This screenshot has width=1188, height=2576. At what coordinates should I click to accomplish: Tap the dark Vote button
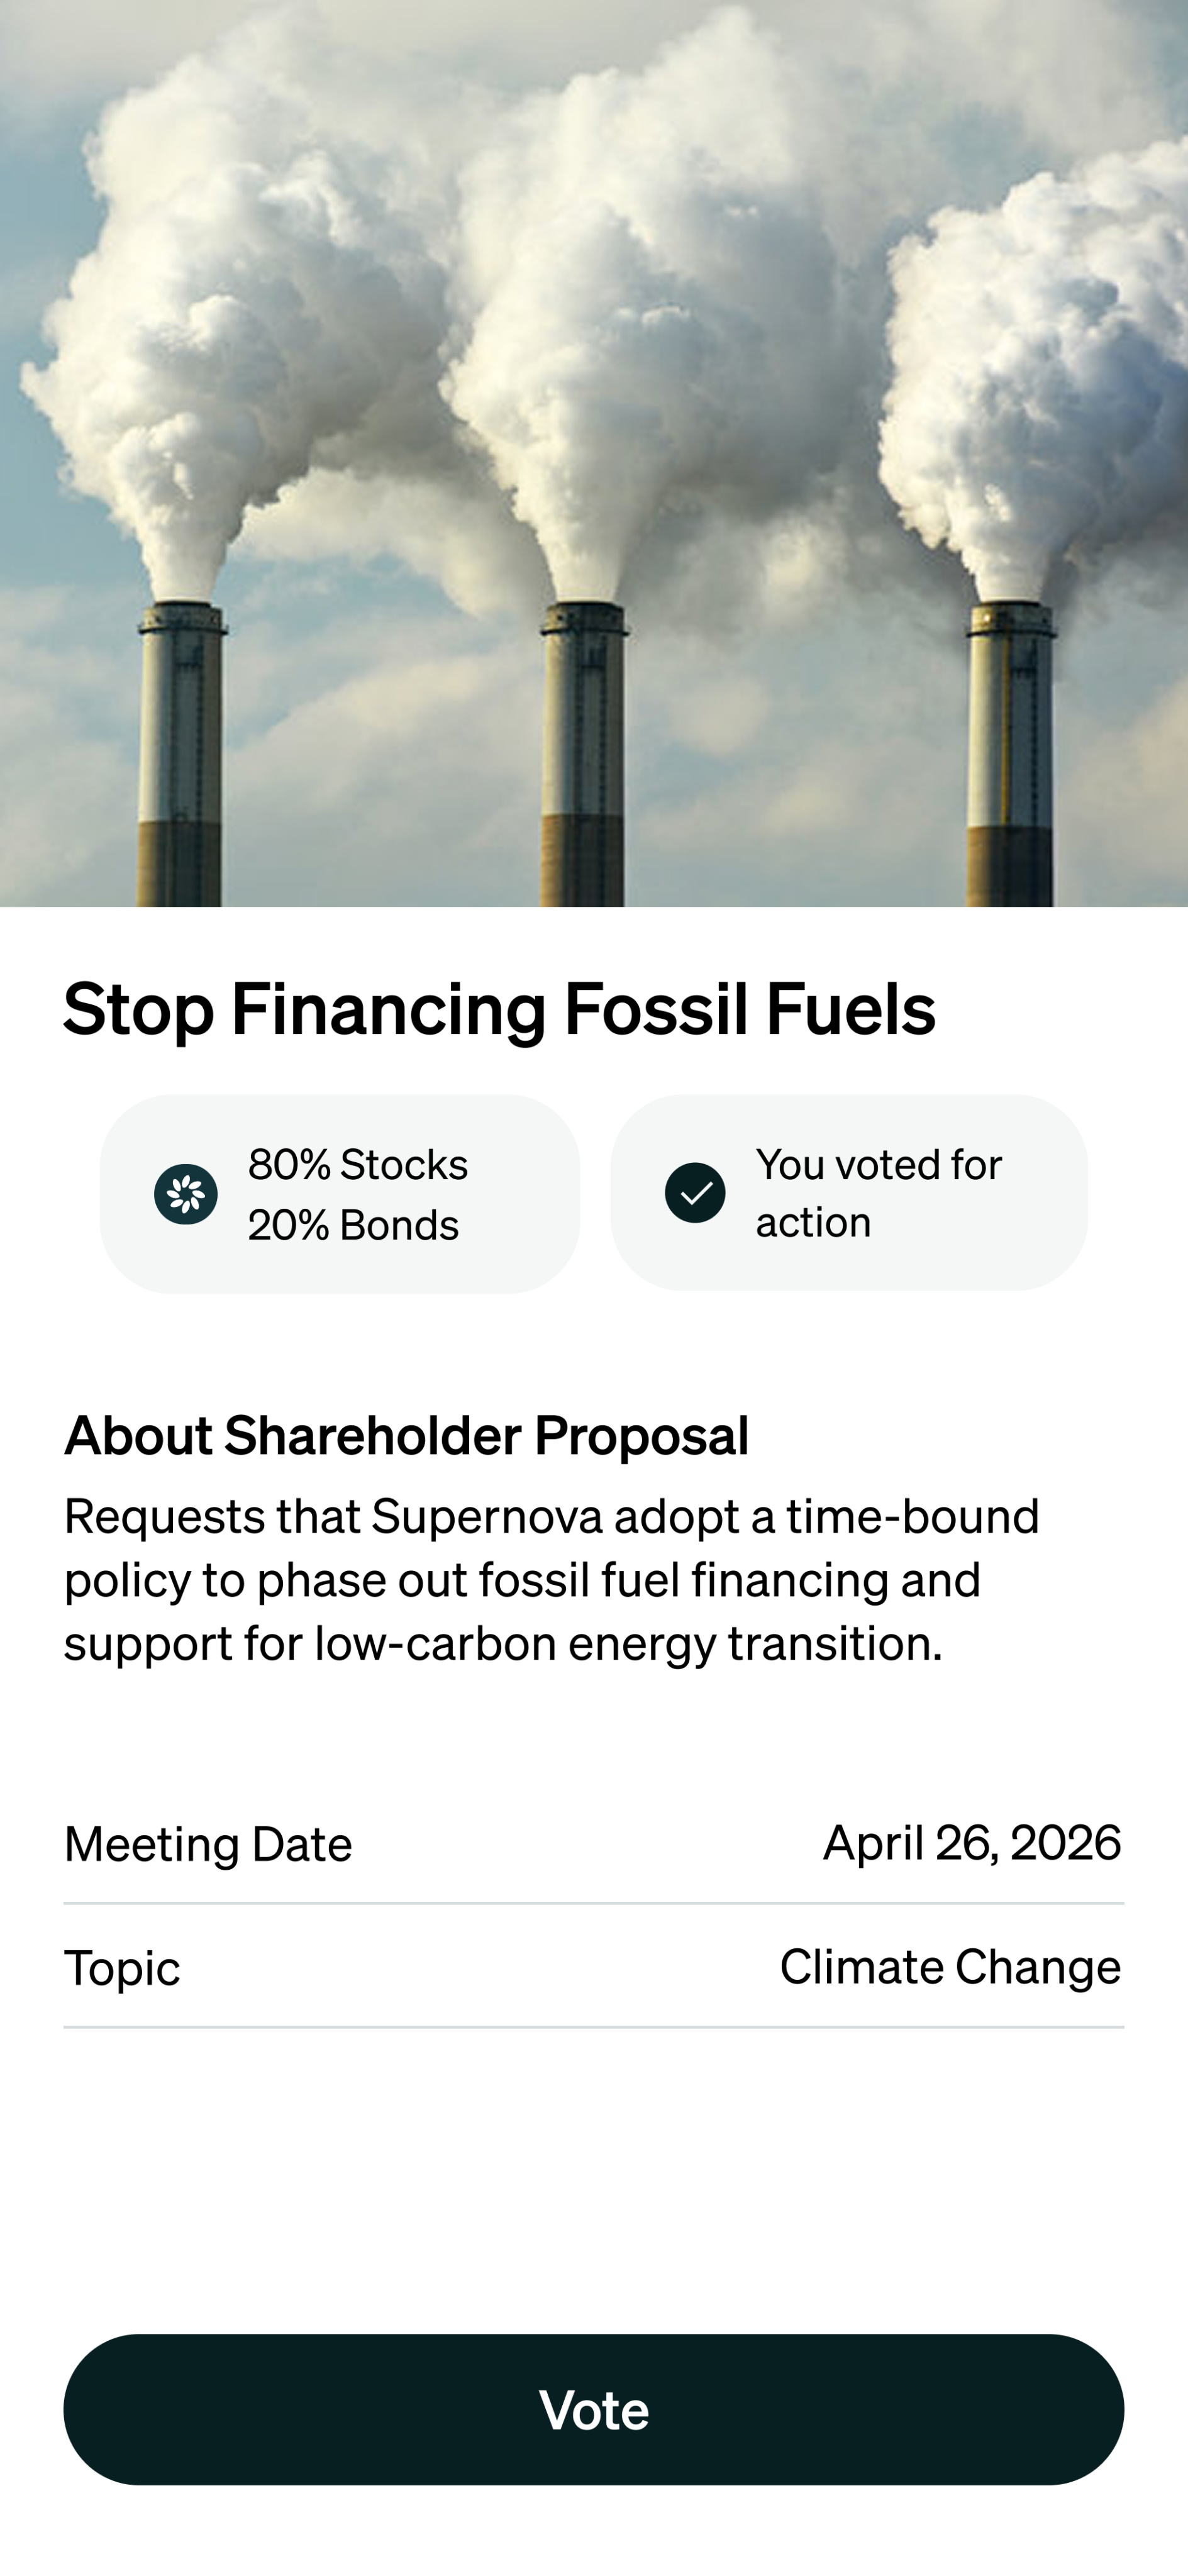coord(594,2409)
